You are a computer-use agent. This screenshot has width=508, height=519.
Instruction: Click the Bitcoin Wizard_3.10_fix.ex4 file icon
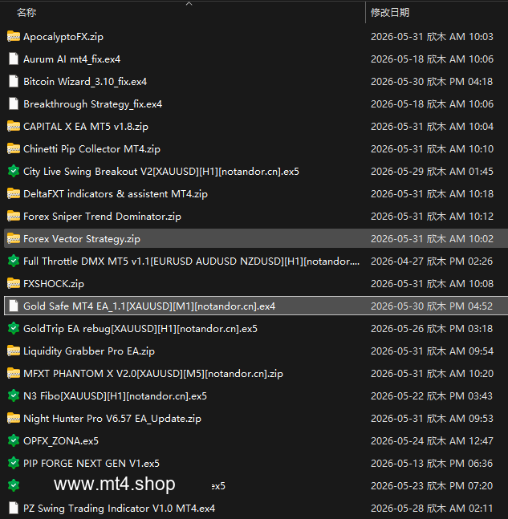coord(14,82)
